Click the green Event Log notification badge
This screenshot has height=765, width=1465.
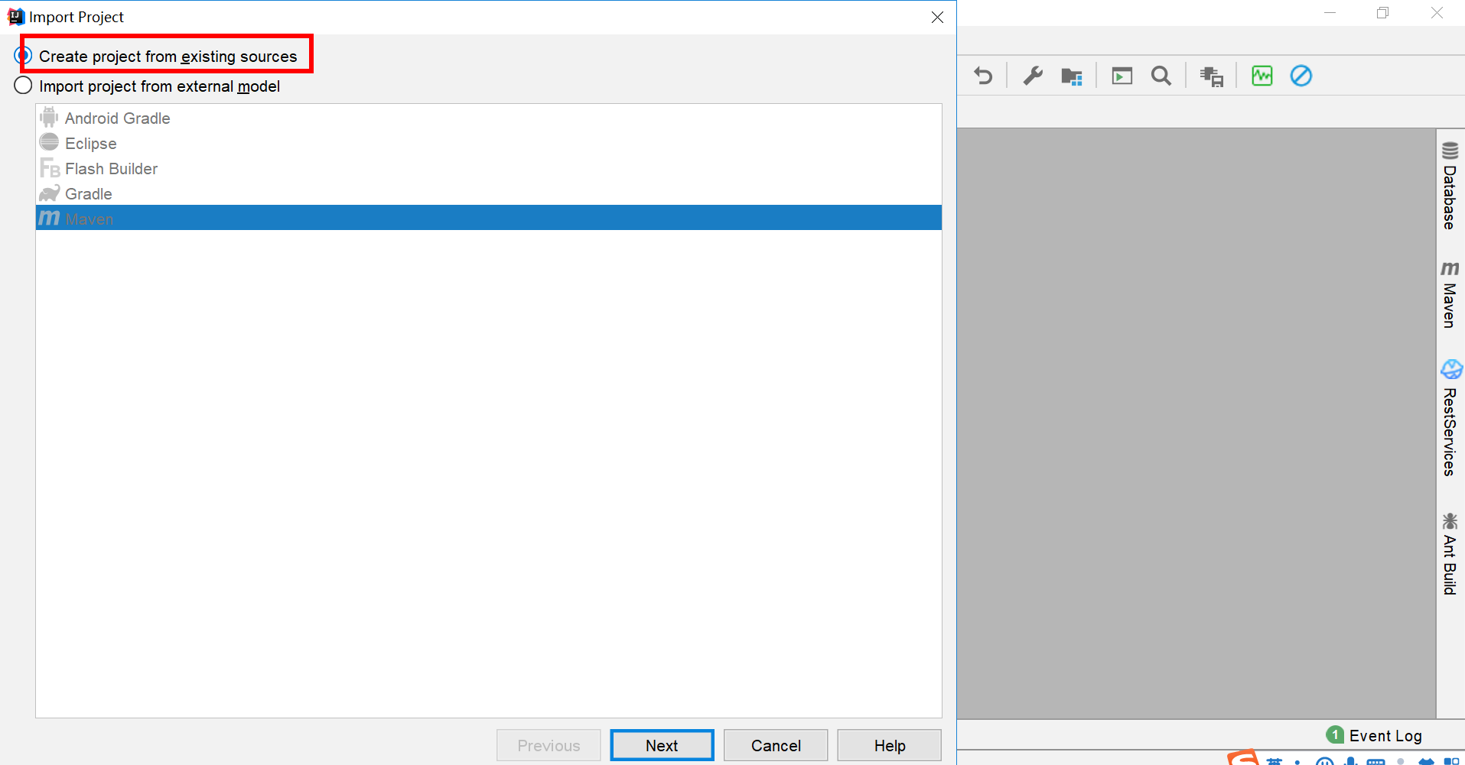click(x=1335, y=734)
